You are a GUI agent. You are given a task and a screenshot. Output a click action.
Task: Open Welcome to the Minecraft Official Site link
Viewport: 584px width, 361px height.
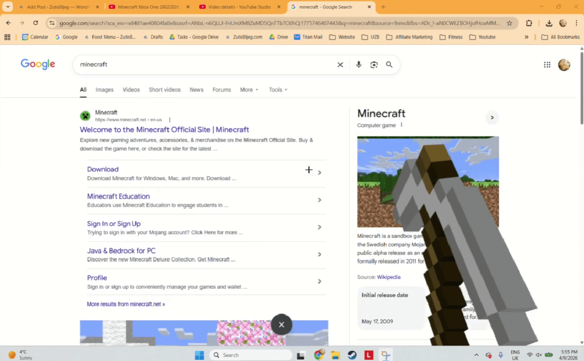click(x=165, y=130)
